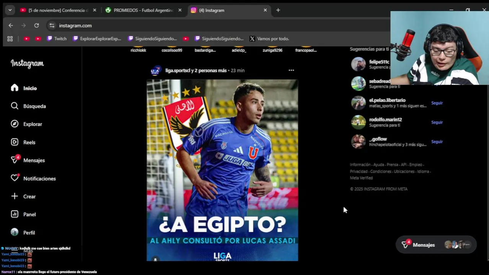This screenshot has height=275, width=489.
Task: Open ExplorarExplorarExp bookmark
Action: coord(97,39)
